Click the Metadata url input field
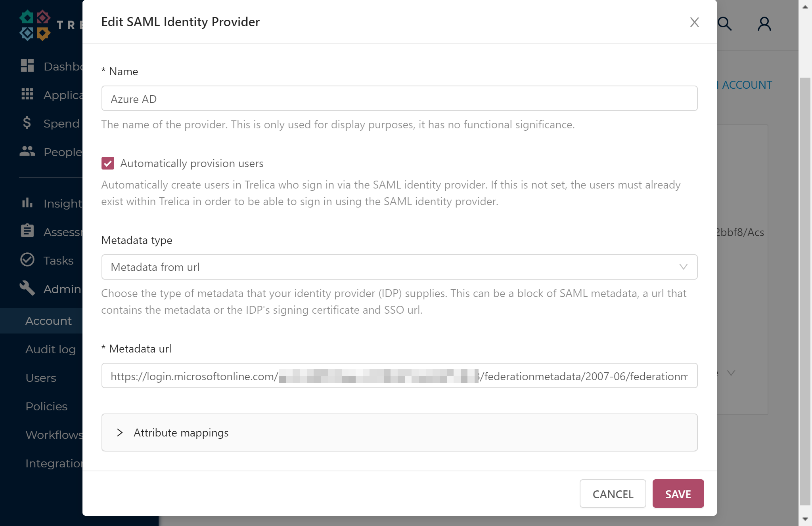Viewport: 812px width, 526px height. click(400, 375)
